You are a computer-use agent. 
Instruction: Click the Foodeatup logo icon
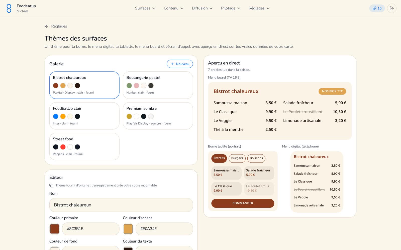9,8
